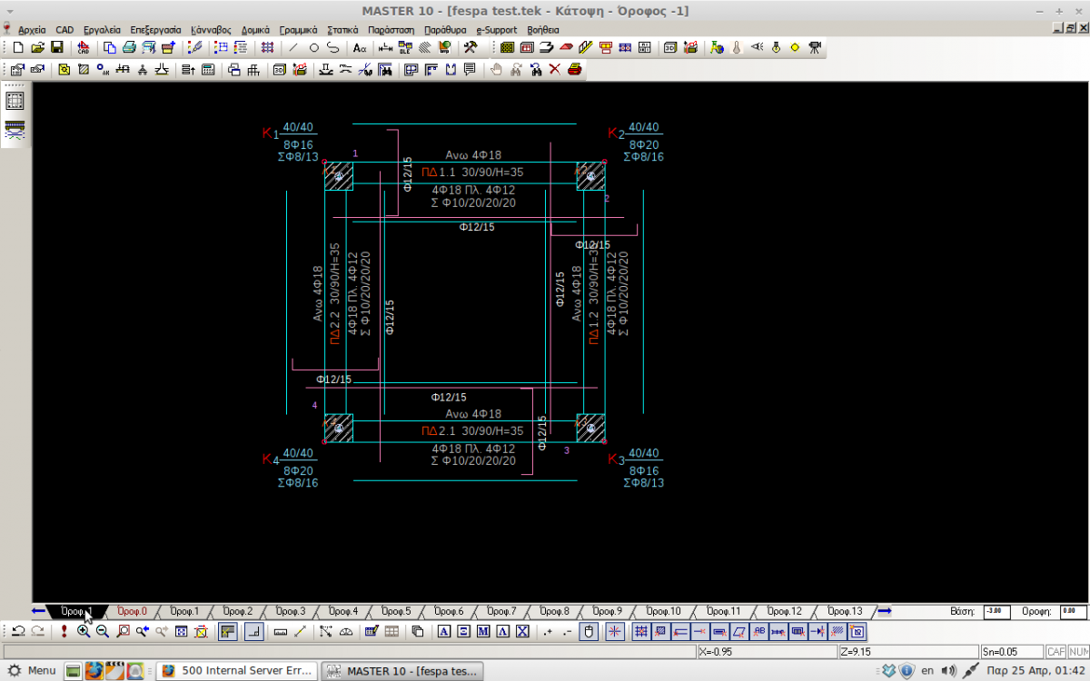Image resolution: width=1090 pixels, height=681 pixels.
Task: Open the 3D view icon
Action: (670, 47)
